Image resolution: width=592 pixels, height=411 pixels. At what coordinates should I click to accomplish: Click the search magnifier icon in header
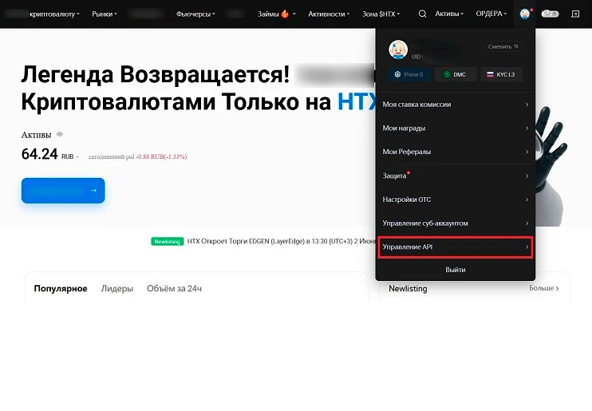tap(423, 14)
